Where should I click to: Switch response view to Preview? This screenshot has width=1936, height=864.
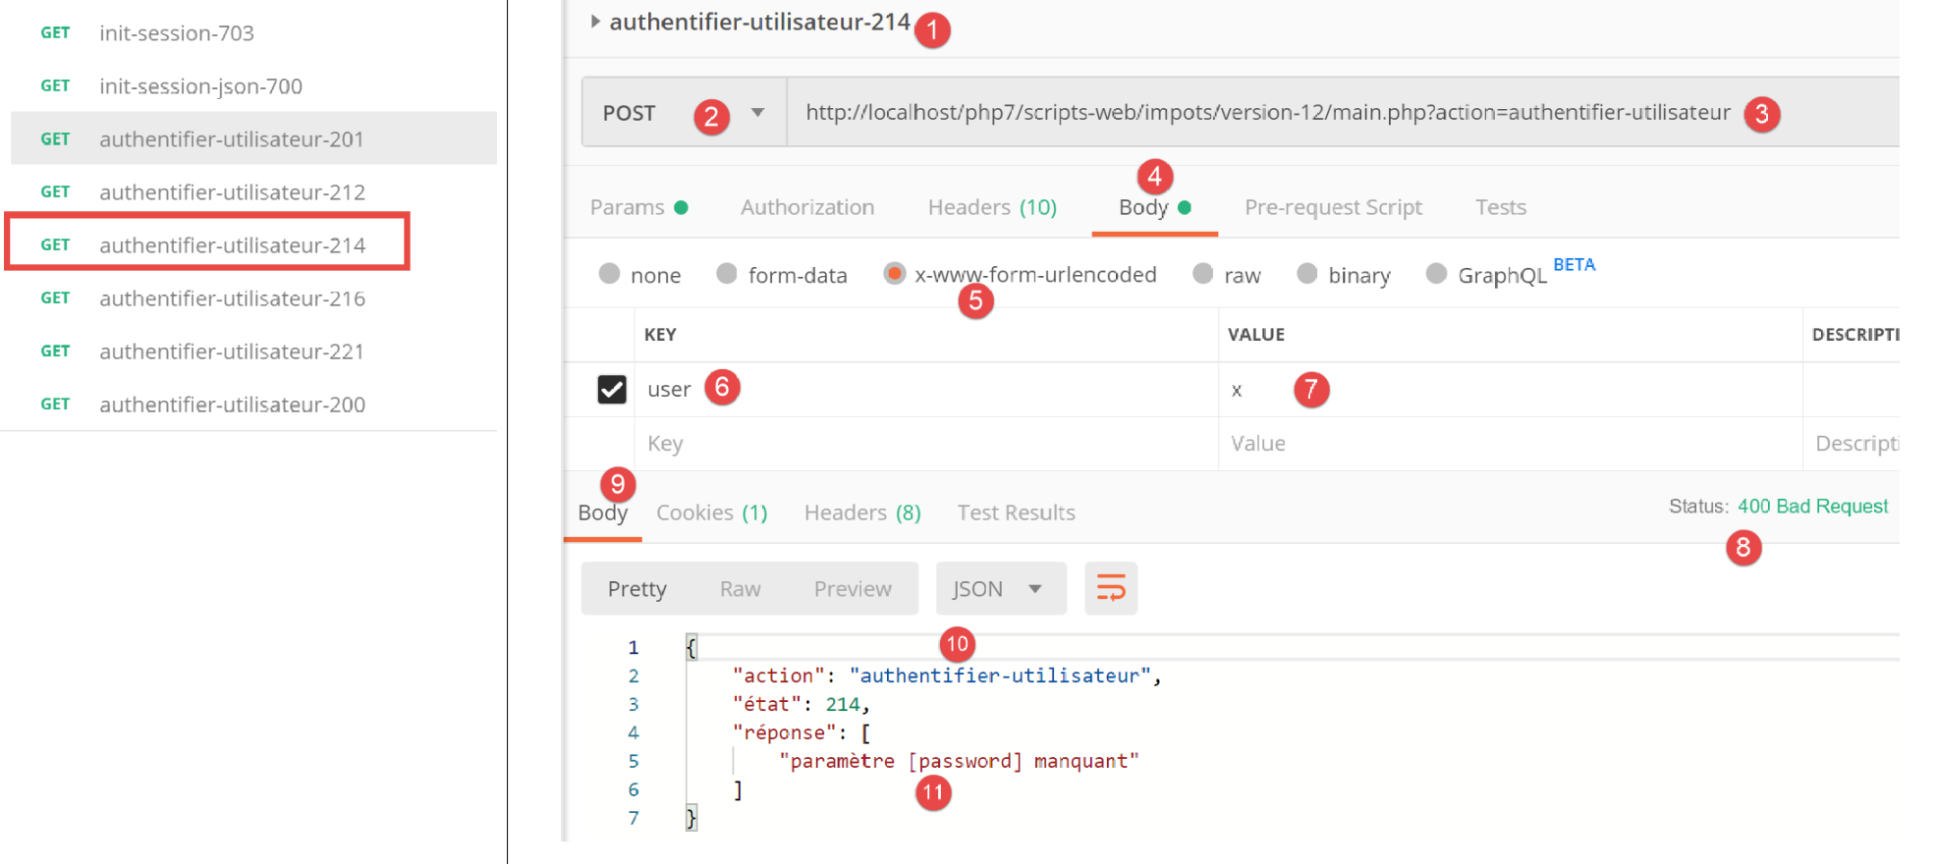coord(852,588)
